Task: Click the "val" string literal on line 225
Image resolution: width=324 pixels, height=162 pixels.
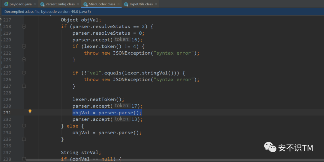Action: (94, 73)
